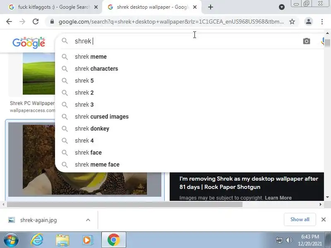Select the 'shrek meme' suggestion
Screen dimensions: 331x248
[189, 57]
